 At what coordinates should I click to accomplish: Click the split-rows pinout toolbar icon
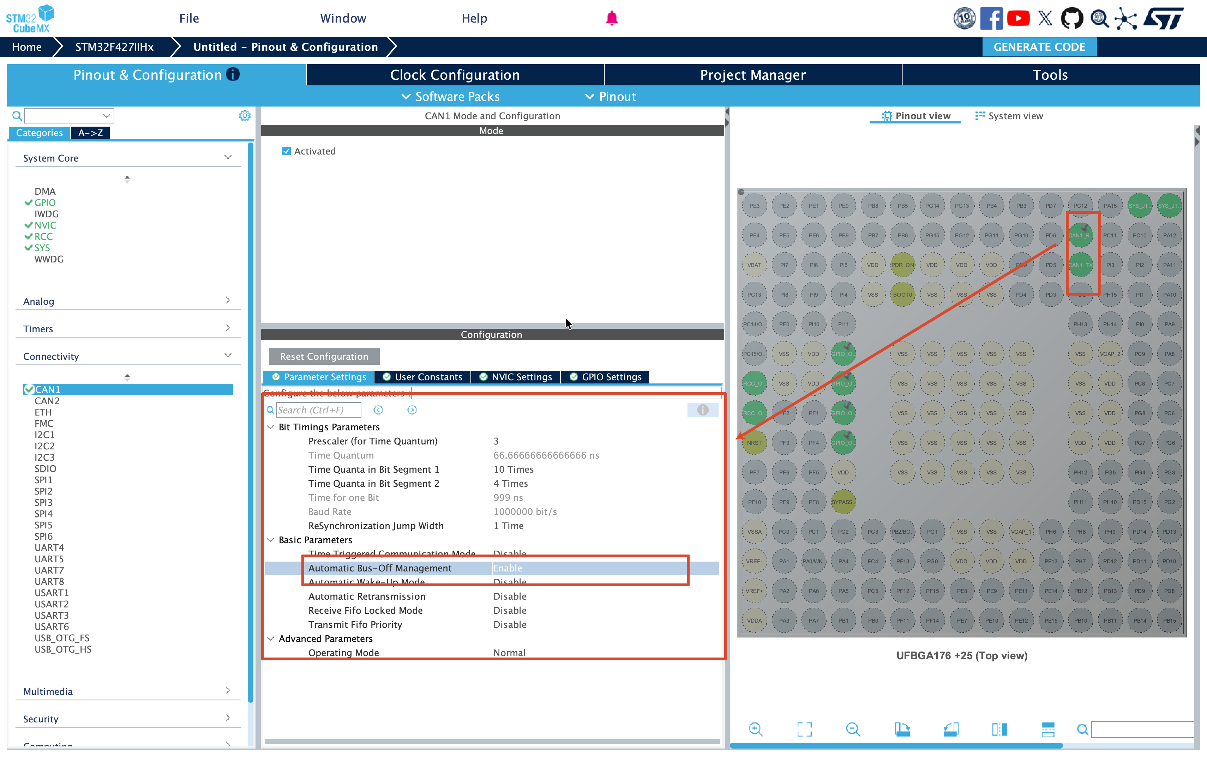1048,729
